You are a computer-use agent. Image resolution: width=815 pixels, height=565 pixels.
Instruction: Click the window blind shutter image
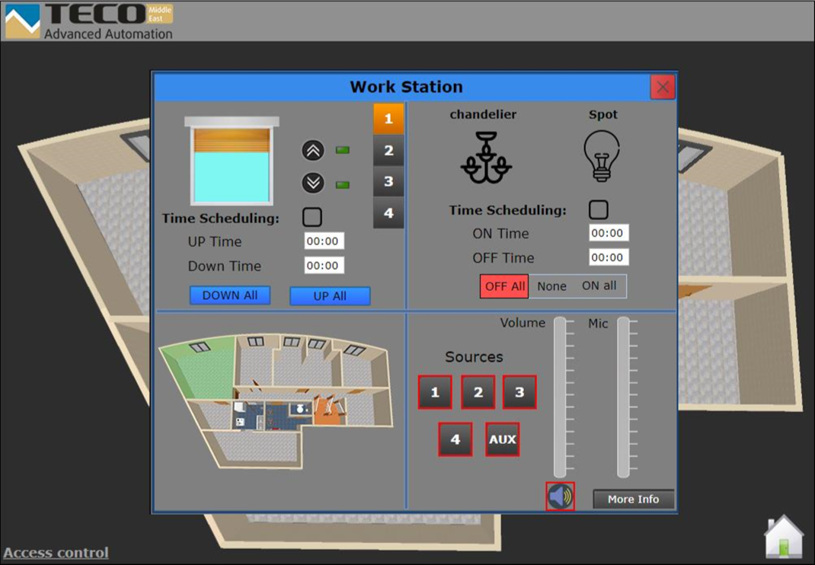pyautogui.click(x=232, y=161)
